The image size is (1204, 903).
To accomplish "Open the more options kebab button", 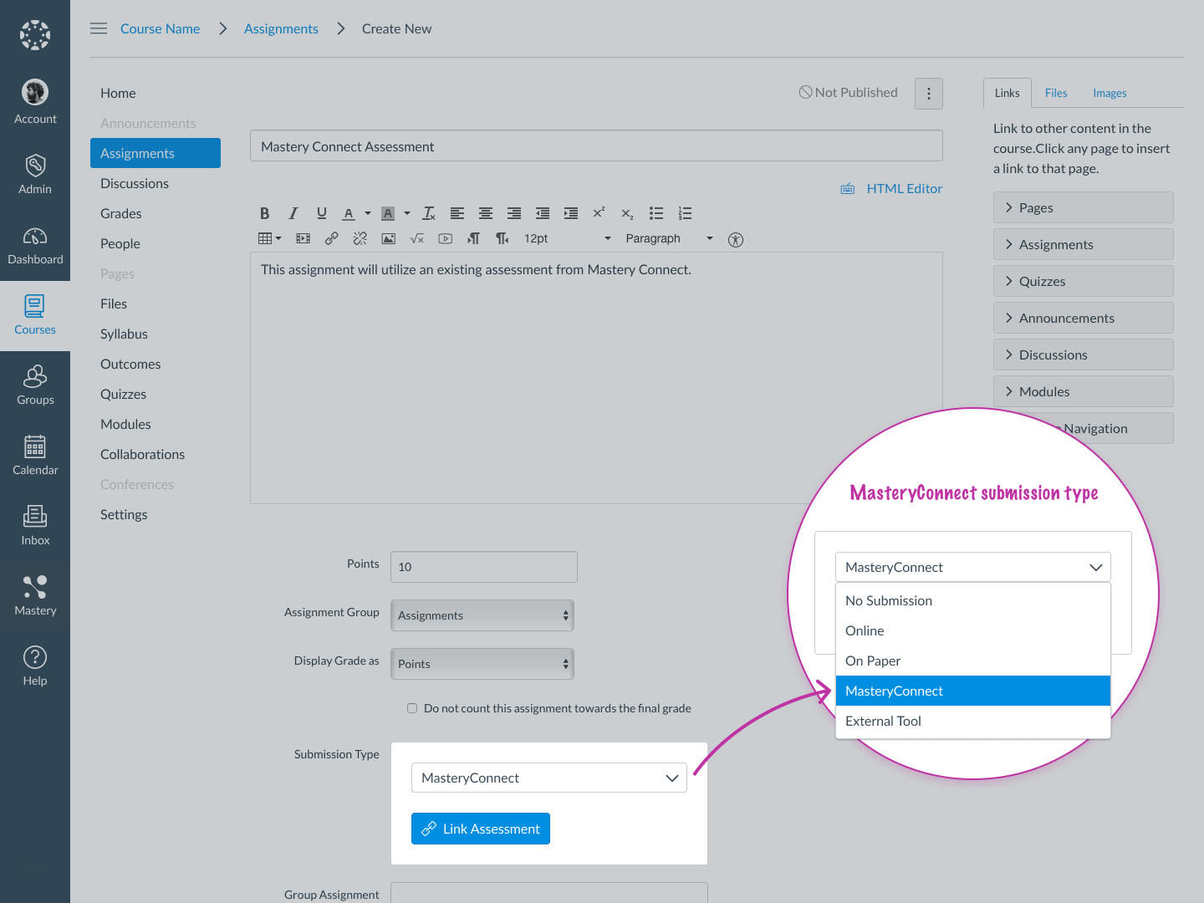I will coord(929,94).
